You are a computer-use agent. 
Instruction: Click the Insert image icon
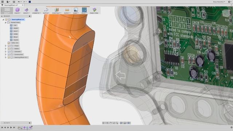[76, 10]
